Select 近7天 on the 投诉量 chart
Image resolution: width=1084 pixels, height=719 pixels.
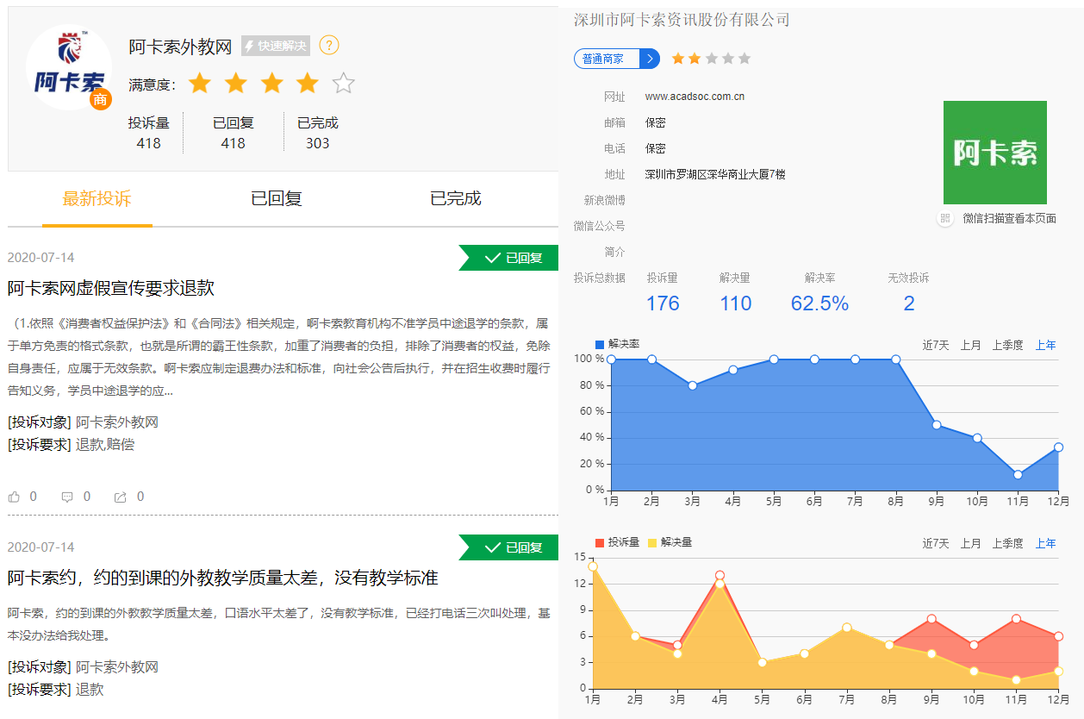click(x=936, y=543)
